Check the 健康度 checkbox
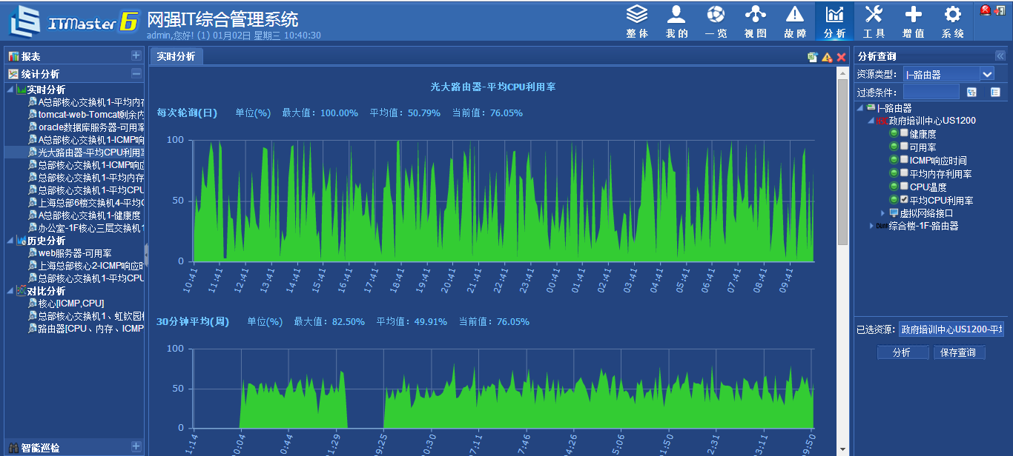 tap(904, 133)
